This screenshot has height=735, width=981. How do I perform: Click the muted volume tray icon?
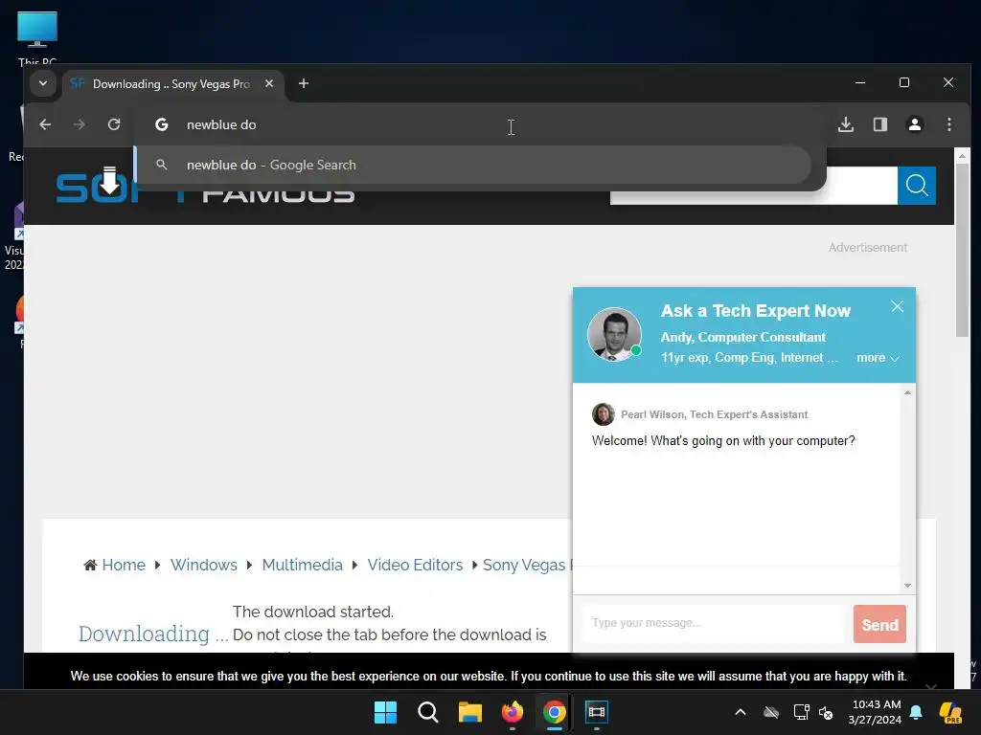click(826, 712)
